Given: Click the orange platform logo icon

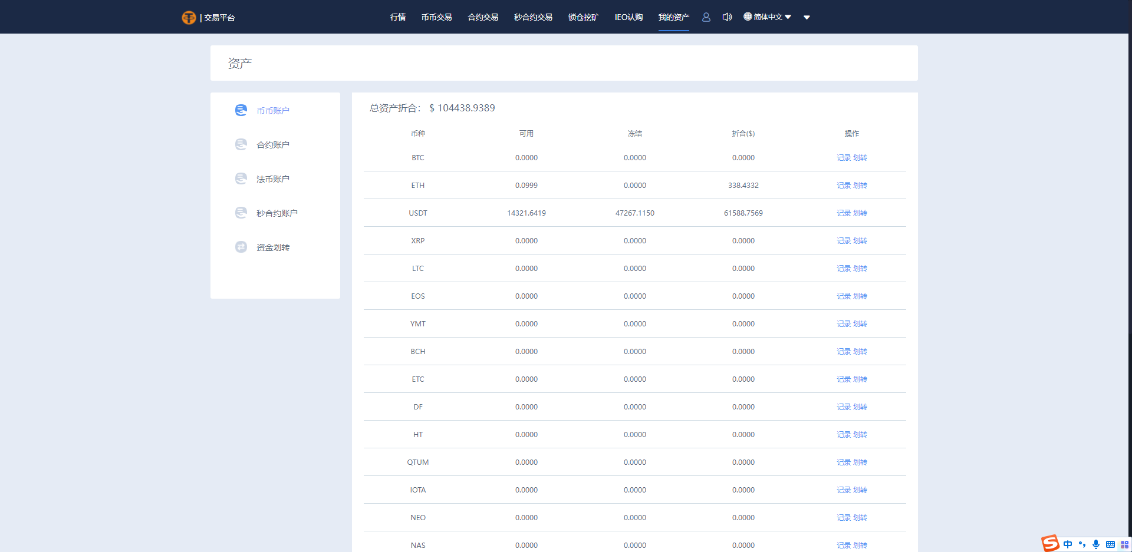Looking at the screenshot, I should click(x=189, y=18).
